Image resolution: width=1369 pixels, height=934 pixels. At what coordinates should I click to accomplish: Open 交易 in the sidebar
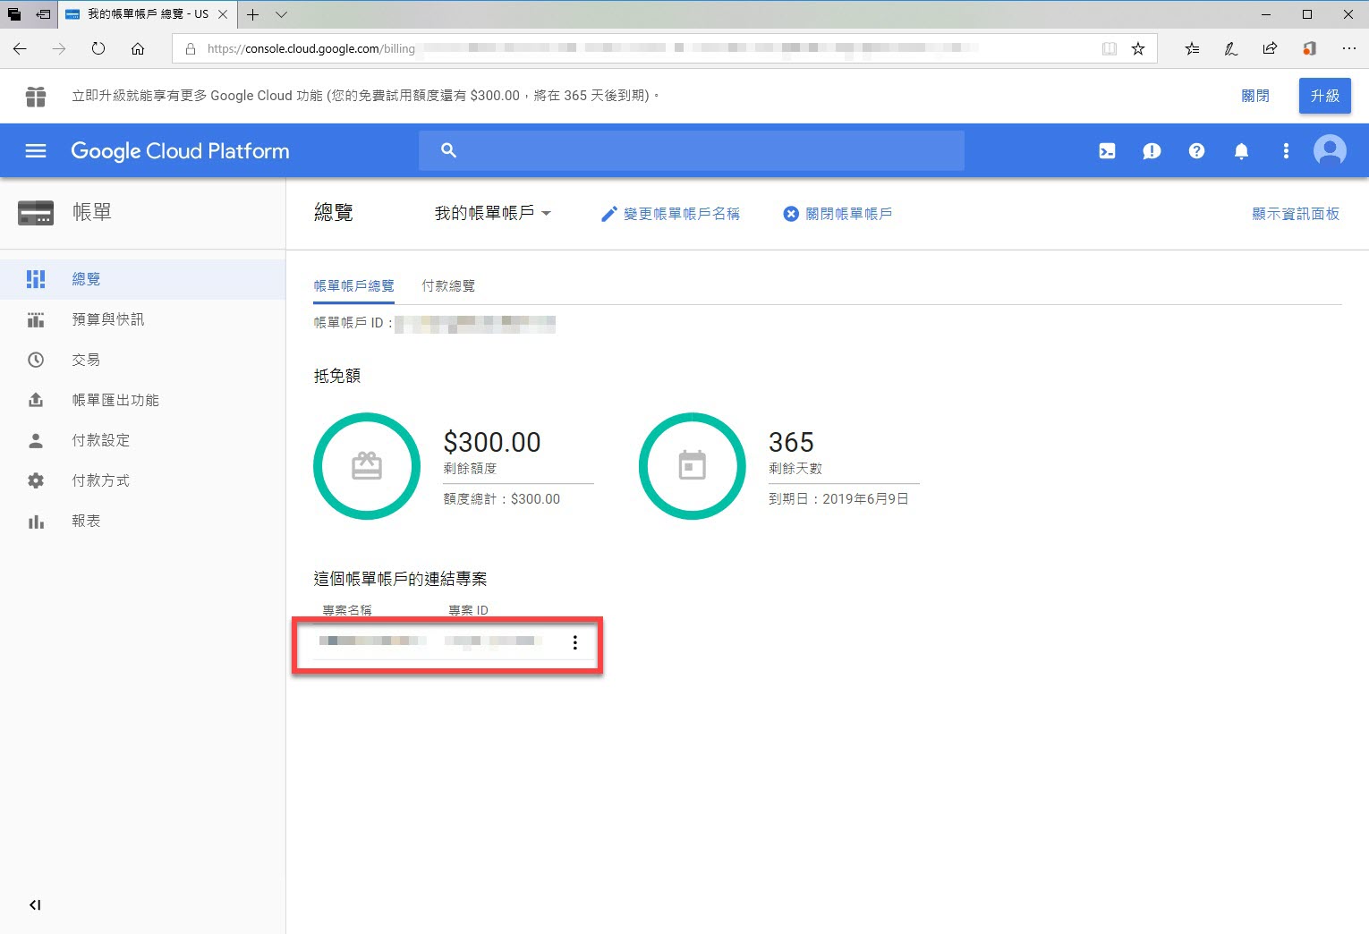click(142, 360)
